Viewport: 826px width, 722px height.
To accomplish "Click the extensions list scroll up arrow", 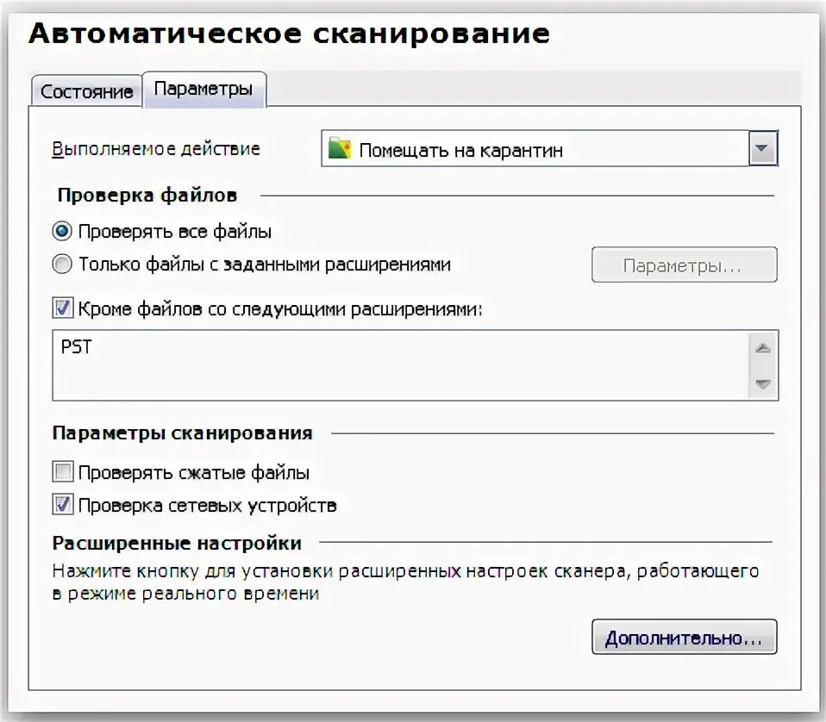I will (x=763, y=348).
